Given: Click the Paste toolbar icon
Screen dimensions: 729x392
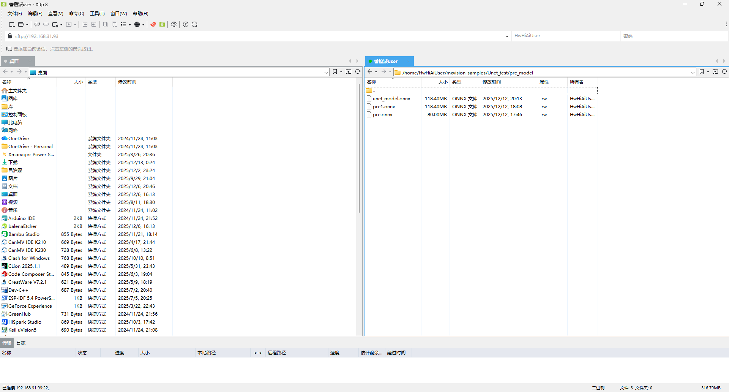Looking at the screenshot, I should [x=114, y=24].
